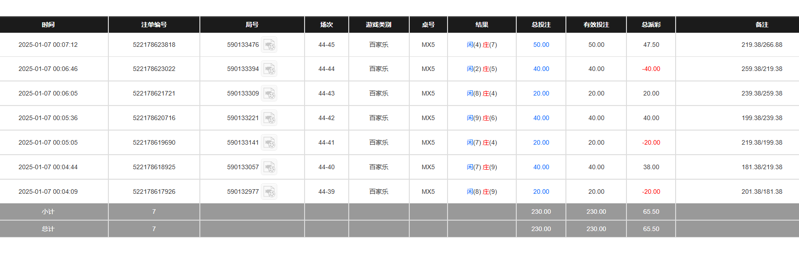The width and height of the screenshot is (799, 267).
Task: Click the 注单编号 column header
Action: [154, 25]
